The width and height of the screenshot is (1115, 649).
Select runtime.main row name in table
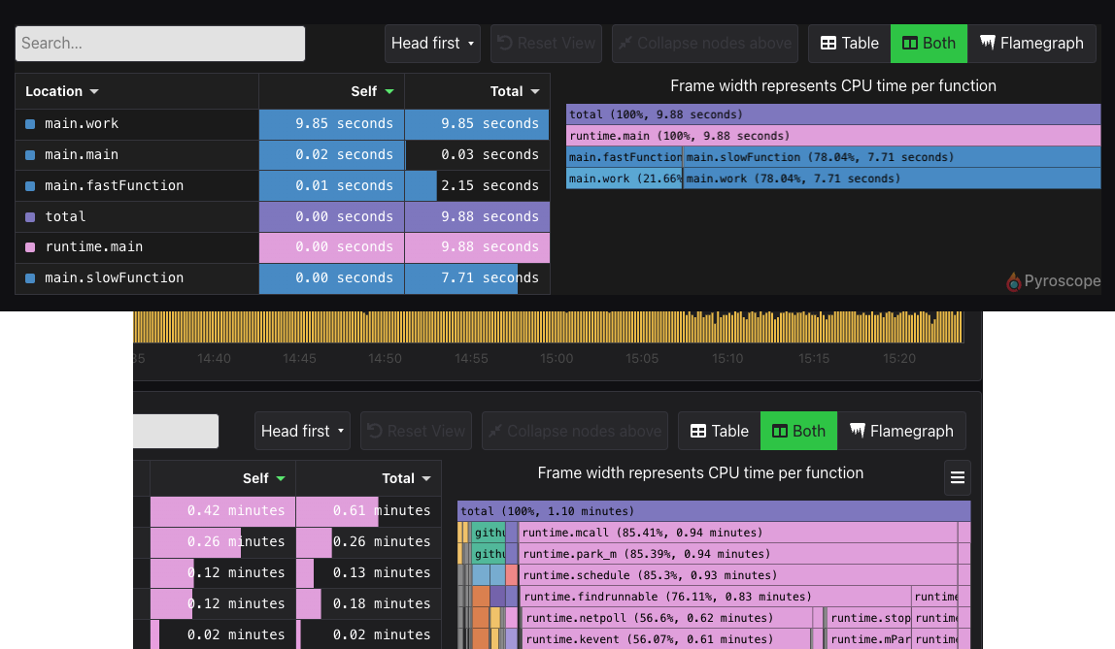click(x=94, y=247)
